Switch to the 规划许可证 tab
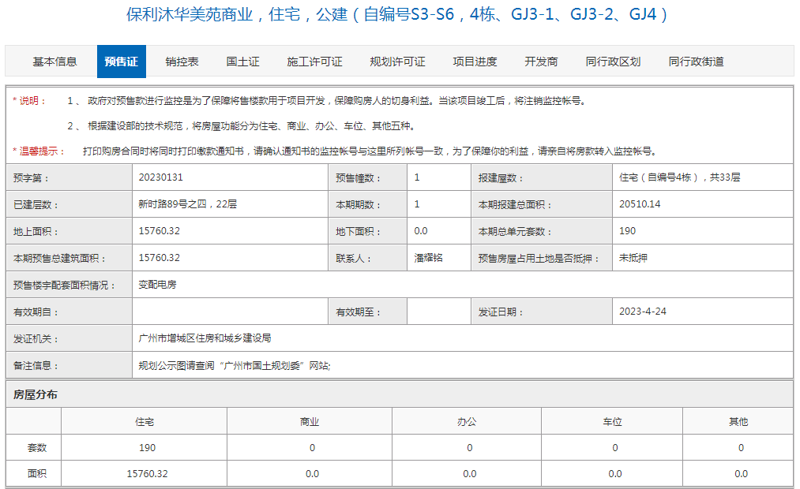 [x=396, y=61]
